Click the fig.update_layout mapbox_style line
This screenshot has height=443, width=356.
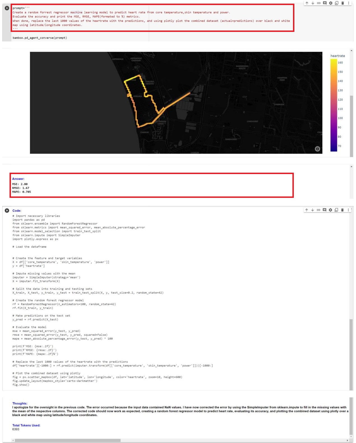pos(55,381)
